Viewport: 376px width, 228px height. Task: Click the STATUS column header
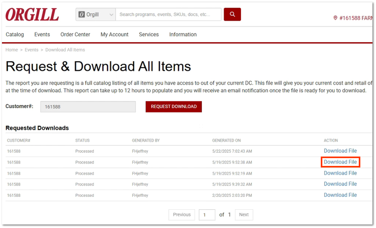pyautogui.click(x=83, y=140)
